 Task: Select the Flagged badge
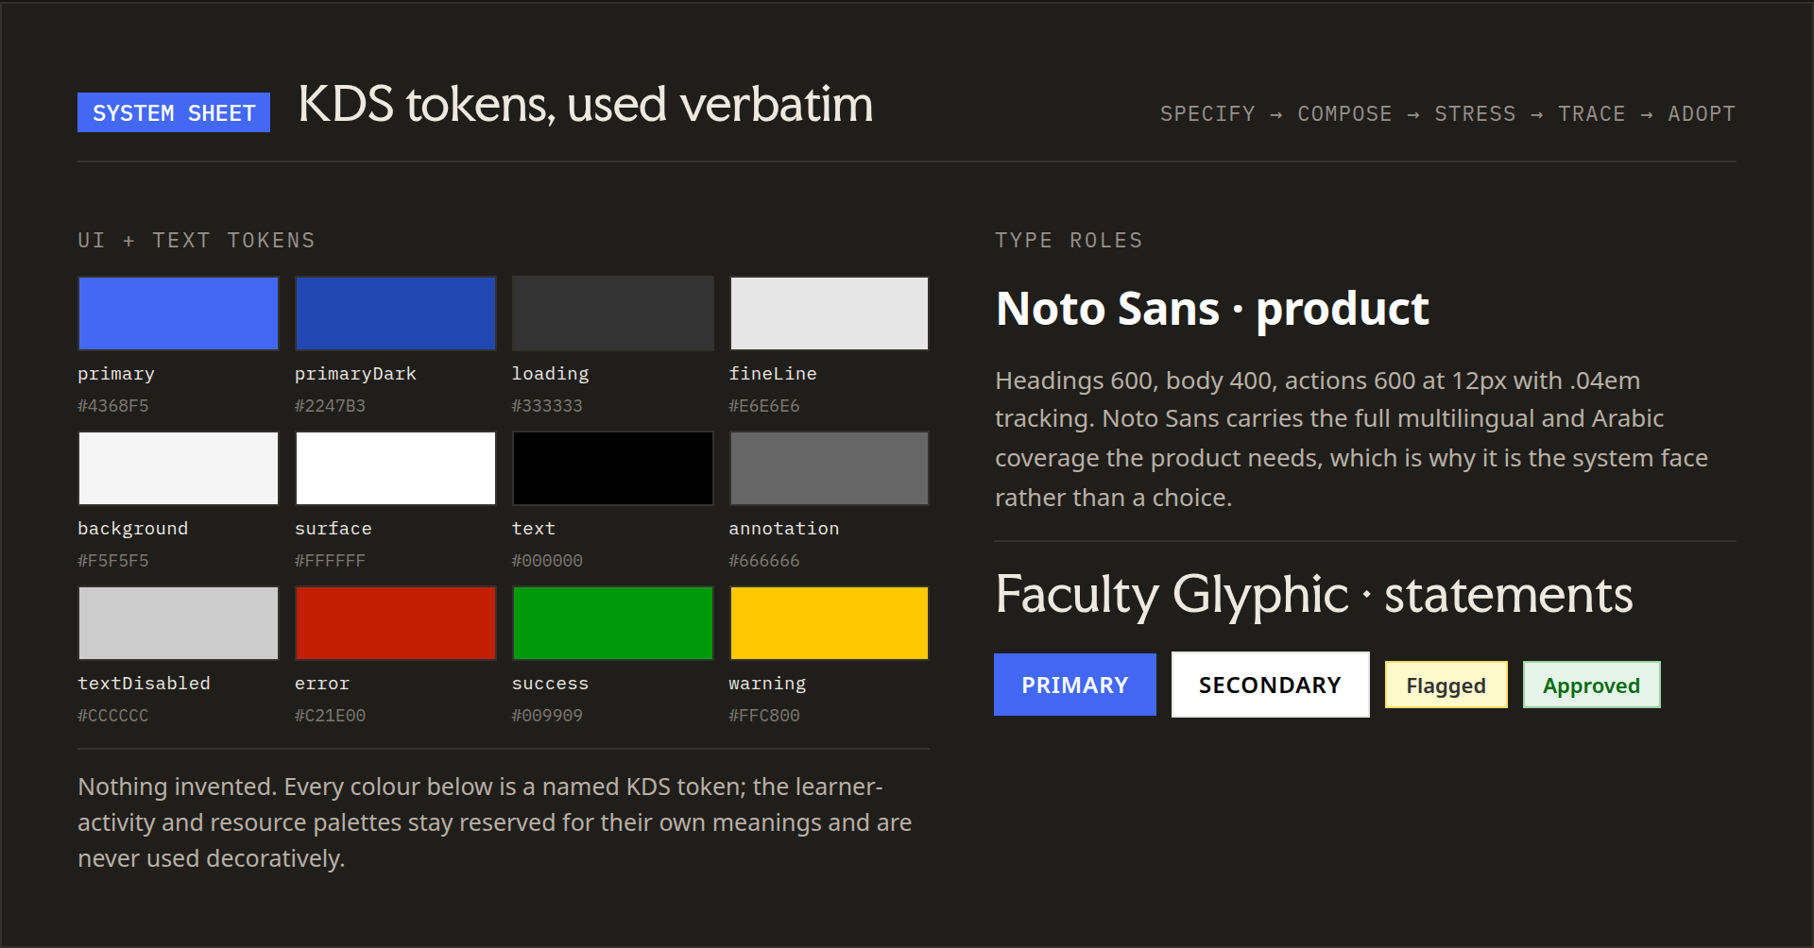pyautogui.click(x=1446, y=686)
